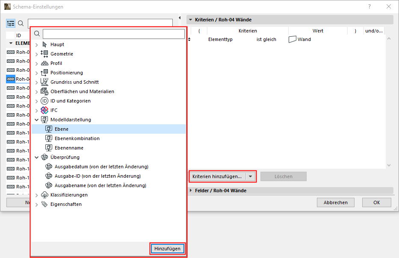Collapse the Kriterien / Roh-04 Wände panel

click(191, 20)
